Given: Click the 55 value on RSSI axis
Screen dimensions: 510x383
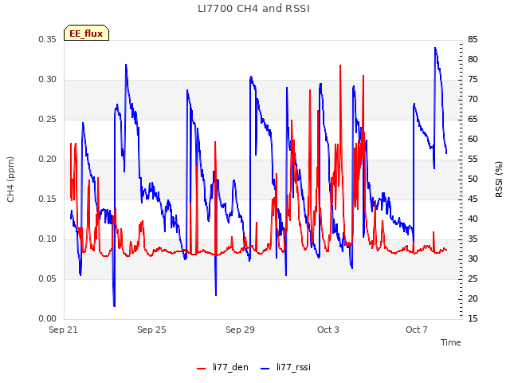Looking at the screenshot, I should pos(473,160).
